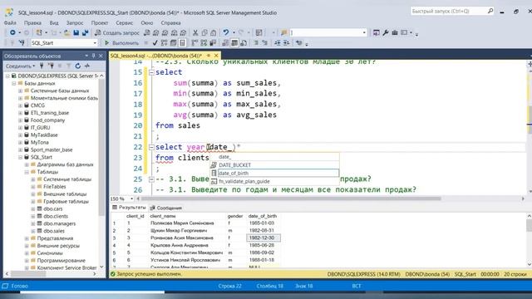Open the Правка menu
The height and width of the screenshot is (299, 532).
(32, 22)
